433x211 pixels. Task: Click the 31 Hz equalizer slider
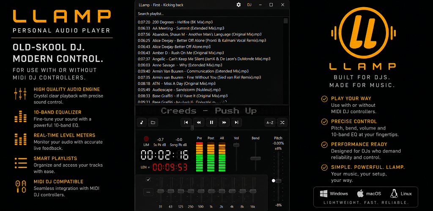[160, 191]
